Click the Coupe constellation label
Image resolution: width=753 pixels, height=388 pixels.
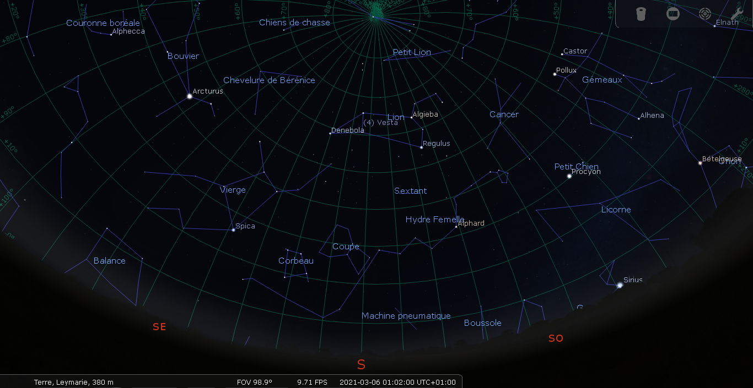346,247
